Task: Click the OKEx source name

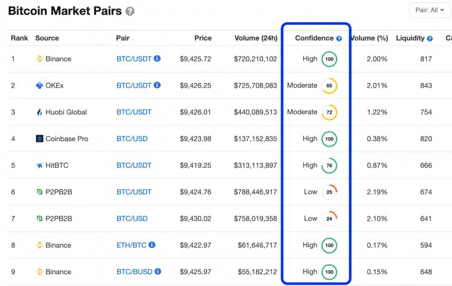Action: click(55, 85)
